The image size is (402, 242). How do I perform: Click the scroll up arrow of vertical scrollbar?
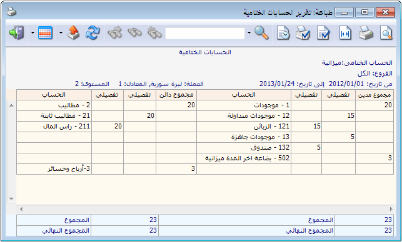tap(11, 105)
